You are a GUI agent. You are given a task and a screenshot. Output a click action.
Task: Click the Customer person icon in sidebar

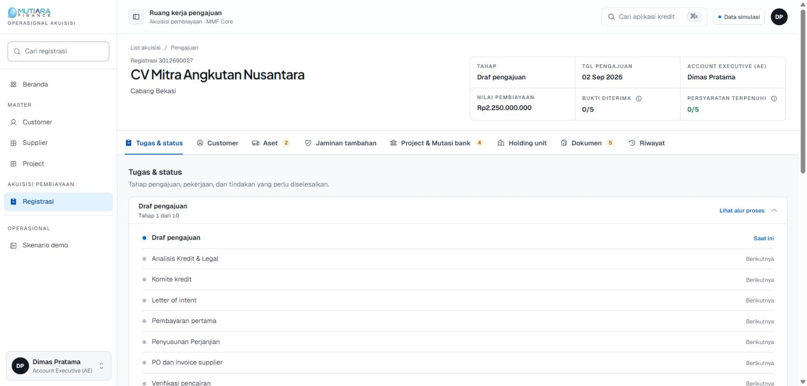pyautogui.click(x=13, y=122)
